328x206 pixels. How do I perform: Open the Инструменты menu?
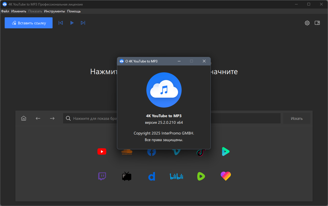54,11
